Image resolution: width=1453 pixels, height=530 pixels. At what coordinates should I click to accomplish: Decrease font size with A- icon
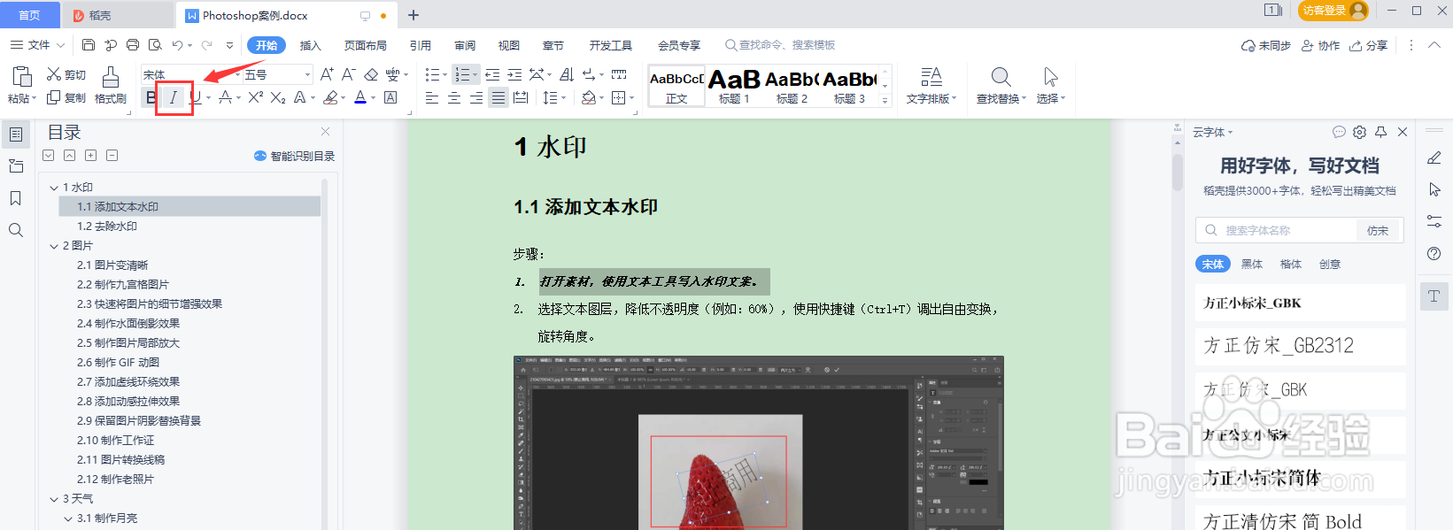(348, 74)
